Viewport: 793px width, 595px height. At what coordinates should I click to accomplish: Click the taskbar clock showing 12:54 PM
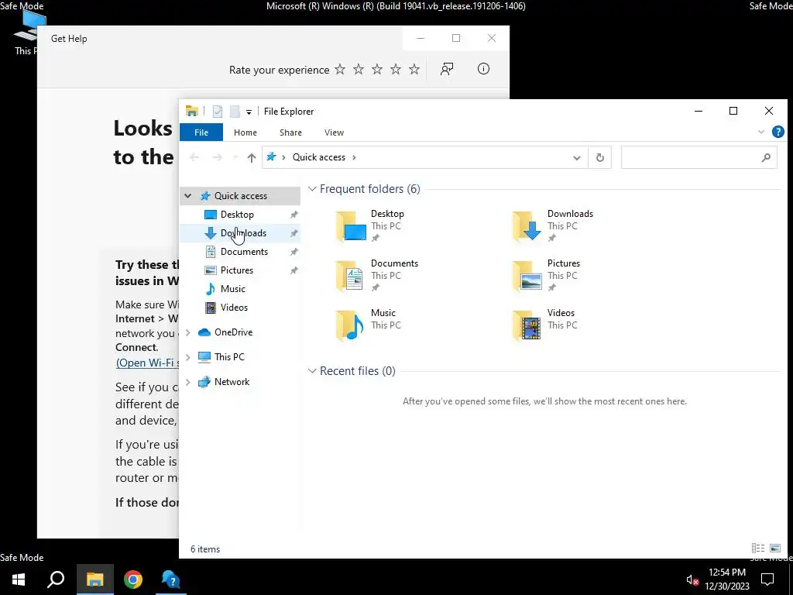point(726,580)
